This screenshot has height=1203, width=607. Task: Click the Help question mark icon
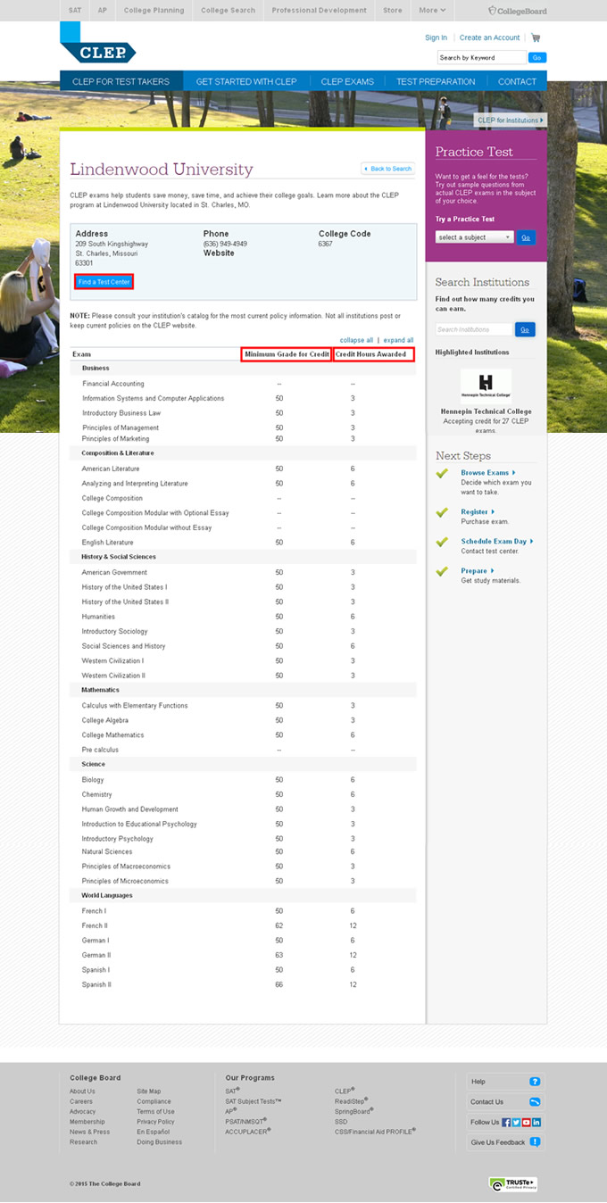[x=535, y=1082]
